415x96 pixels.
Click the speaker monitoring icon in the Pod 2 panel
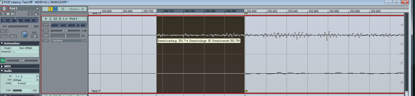30,14
